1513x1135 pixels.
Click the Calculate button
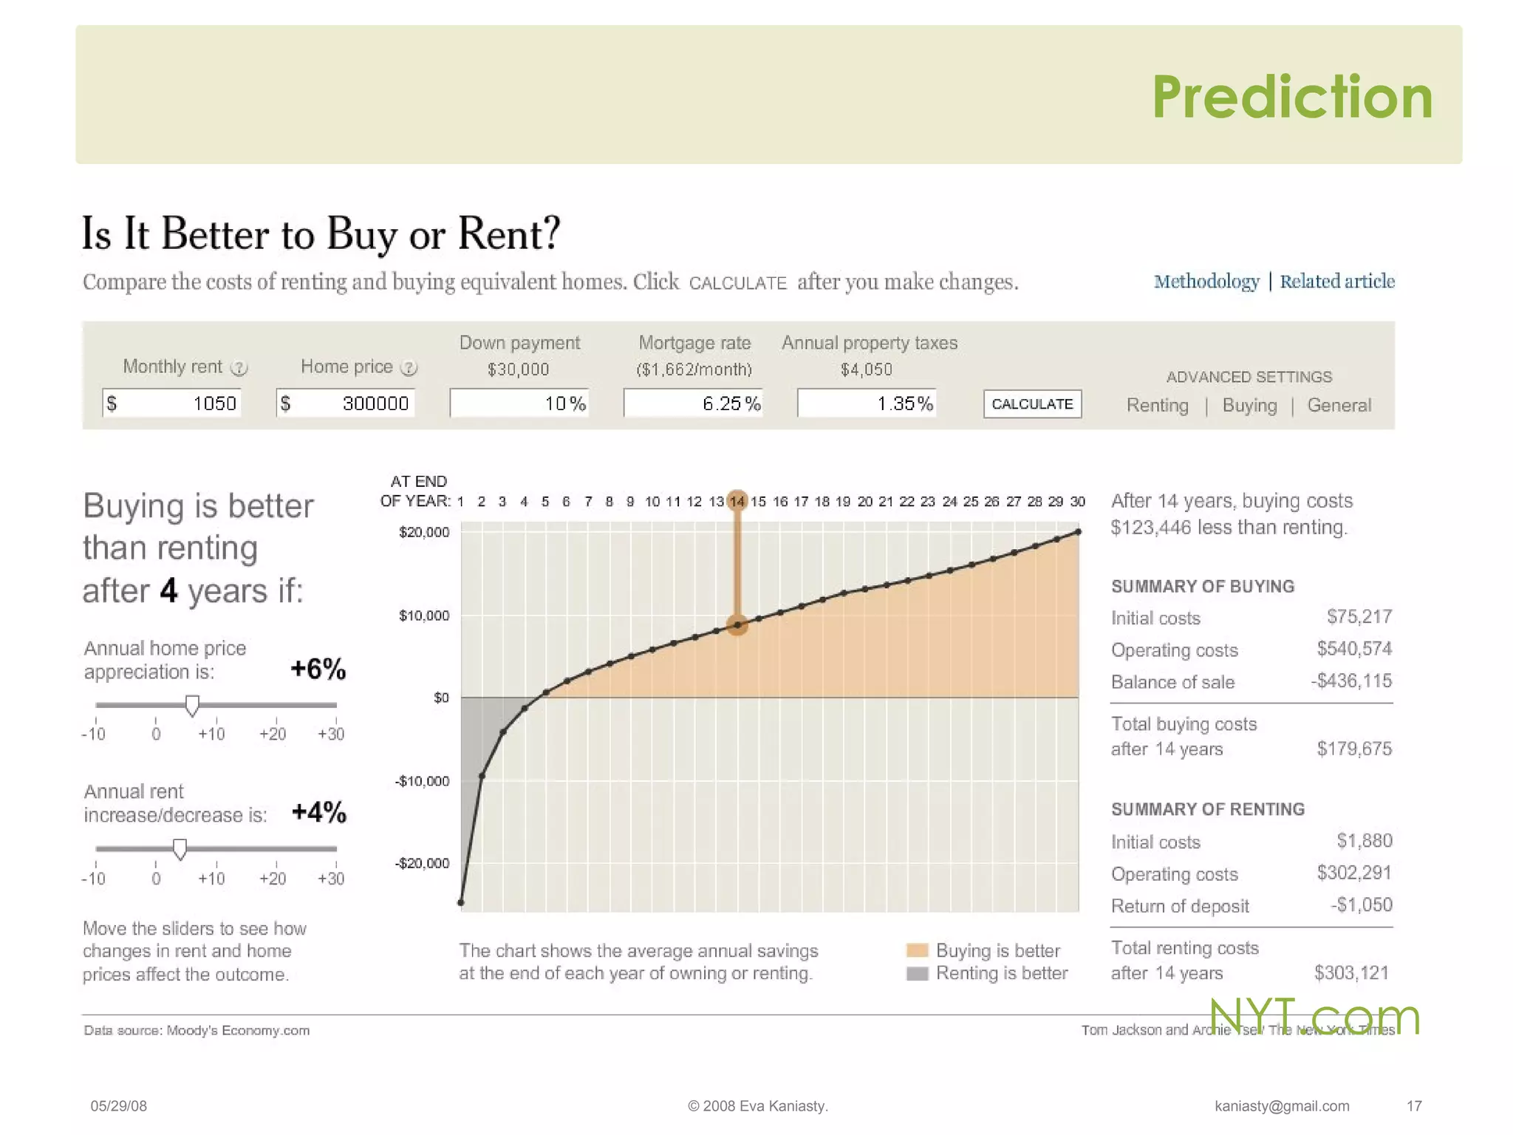(1032, 404)
